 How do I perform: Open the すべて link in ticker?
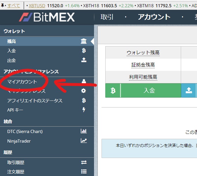click(x=14, y=6)
